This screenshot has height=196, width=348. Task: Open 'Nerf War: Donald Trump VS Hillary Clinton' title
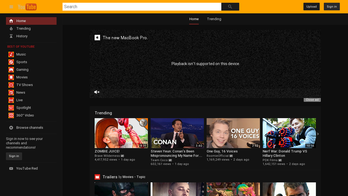click(x=285, y=154)
